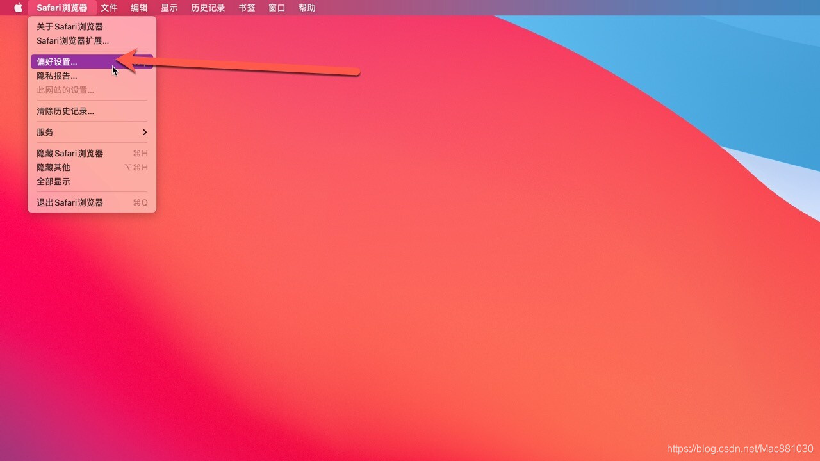Open the 显示 menu
This screenshot has width=820, height=461.
[x=169, y=8]
